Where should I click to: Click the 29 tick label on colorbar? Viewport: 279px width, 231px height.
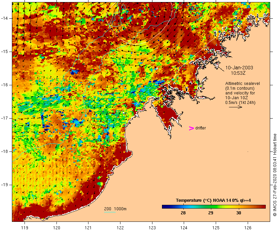click(211, 213)
